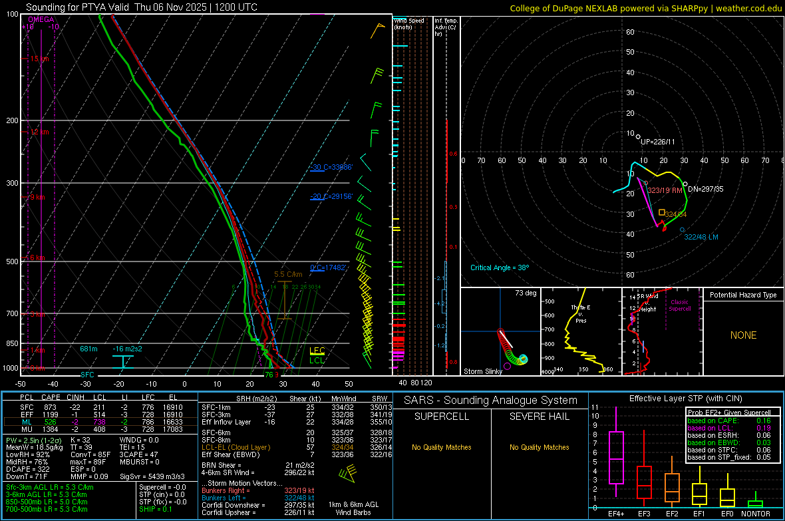Click the 323/19 RM right mover circle

point(646,184)
